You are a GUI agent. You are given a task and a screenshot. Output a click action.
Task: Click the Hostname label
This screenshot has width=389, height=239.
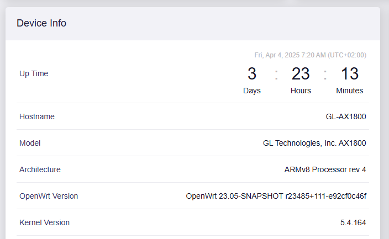[x=37, y=116]
